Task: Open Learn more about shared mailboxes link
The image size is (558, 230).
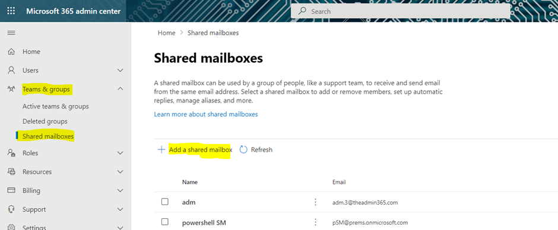Action: pos(206,114)
